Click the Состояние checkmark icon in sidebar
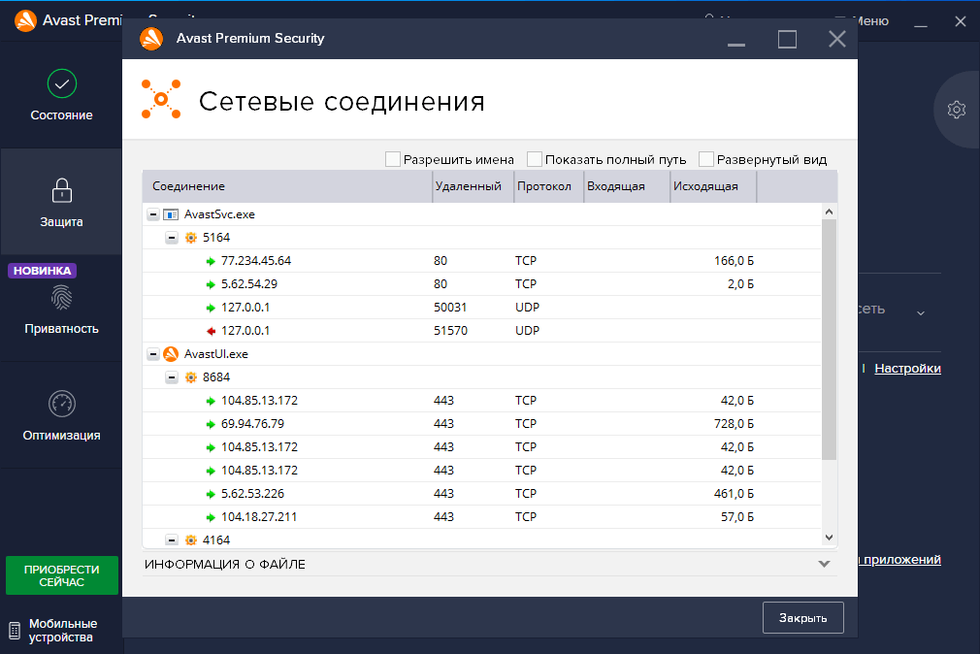 [x=62, y=84]
